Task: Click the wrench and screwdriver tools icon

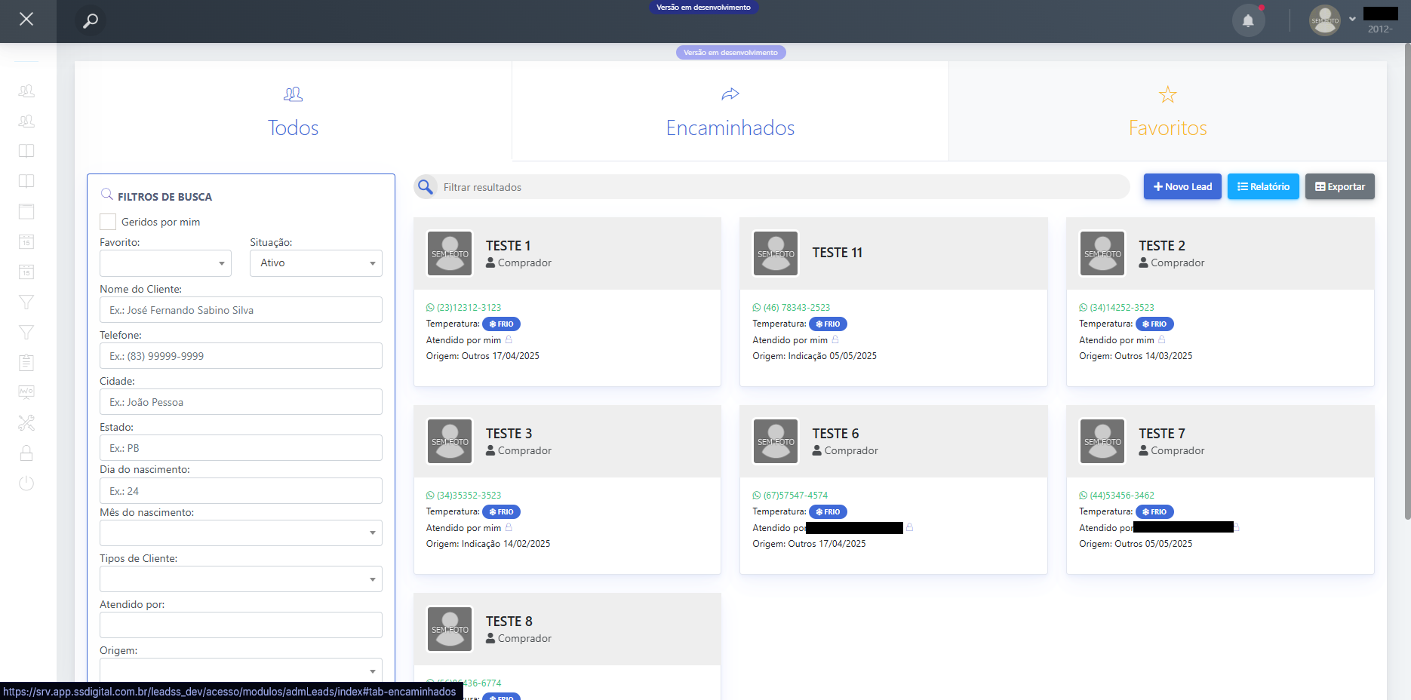Action: click(x=26, y=423)
